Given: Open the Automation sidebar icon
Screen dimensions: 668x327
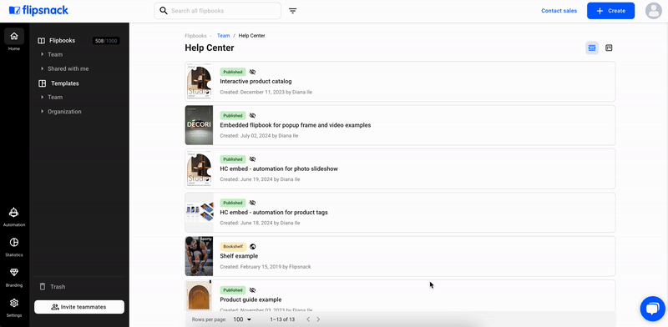Looking at the screenshot, I should point(14,212).
